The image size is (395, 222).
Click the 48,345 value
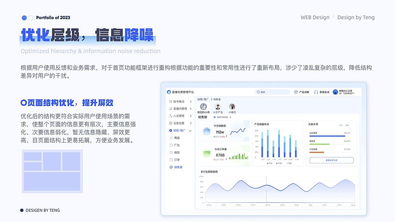tap(347, 133)
